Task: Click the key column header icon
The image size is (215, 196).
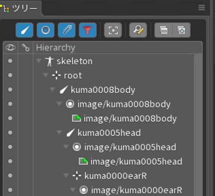Action: click(25, 47)
